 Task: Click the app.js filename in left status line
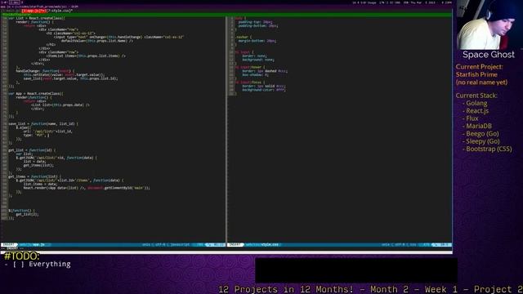pos(38,245)
